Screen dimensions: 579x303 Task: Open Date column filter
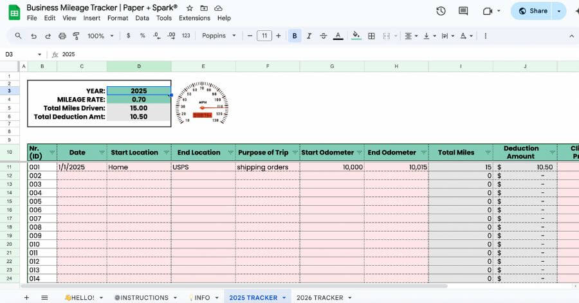click(102, 152)
